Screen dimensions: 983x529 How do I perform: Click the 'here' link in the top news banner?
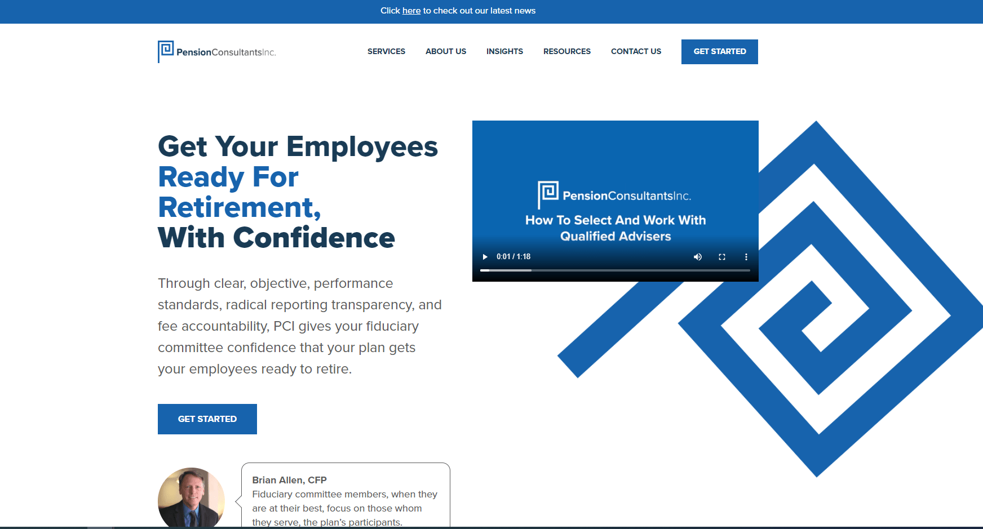[411, 11]
